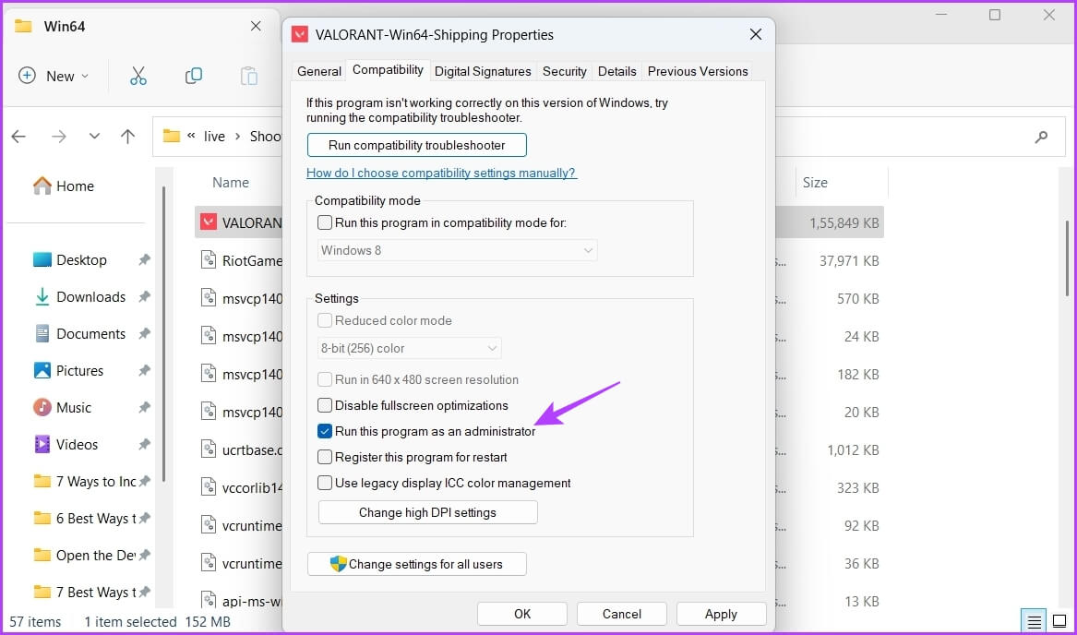Click the Paste clipboard icon in File Explorer

248,76
